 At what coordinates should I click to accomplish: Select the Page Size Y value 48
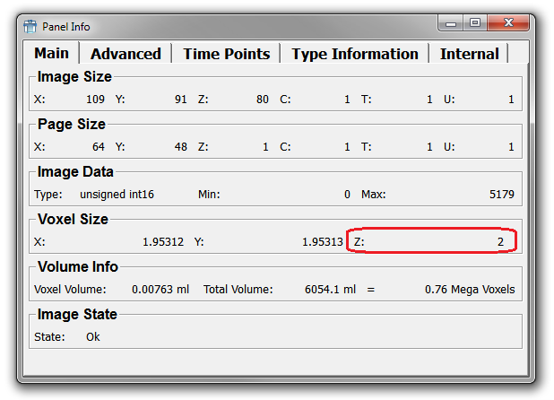pyautogui.click(x=180, y=146)
